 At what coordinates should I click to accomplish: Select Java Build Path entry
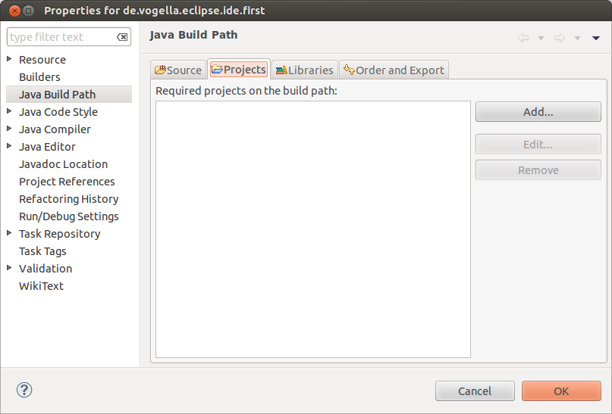69,95
